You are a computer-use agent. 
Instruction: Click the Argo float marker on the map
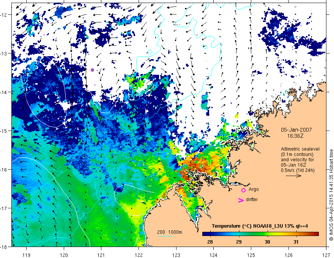[92, 70]
